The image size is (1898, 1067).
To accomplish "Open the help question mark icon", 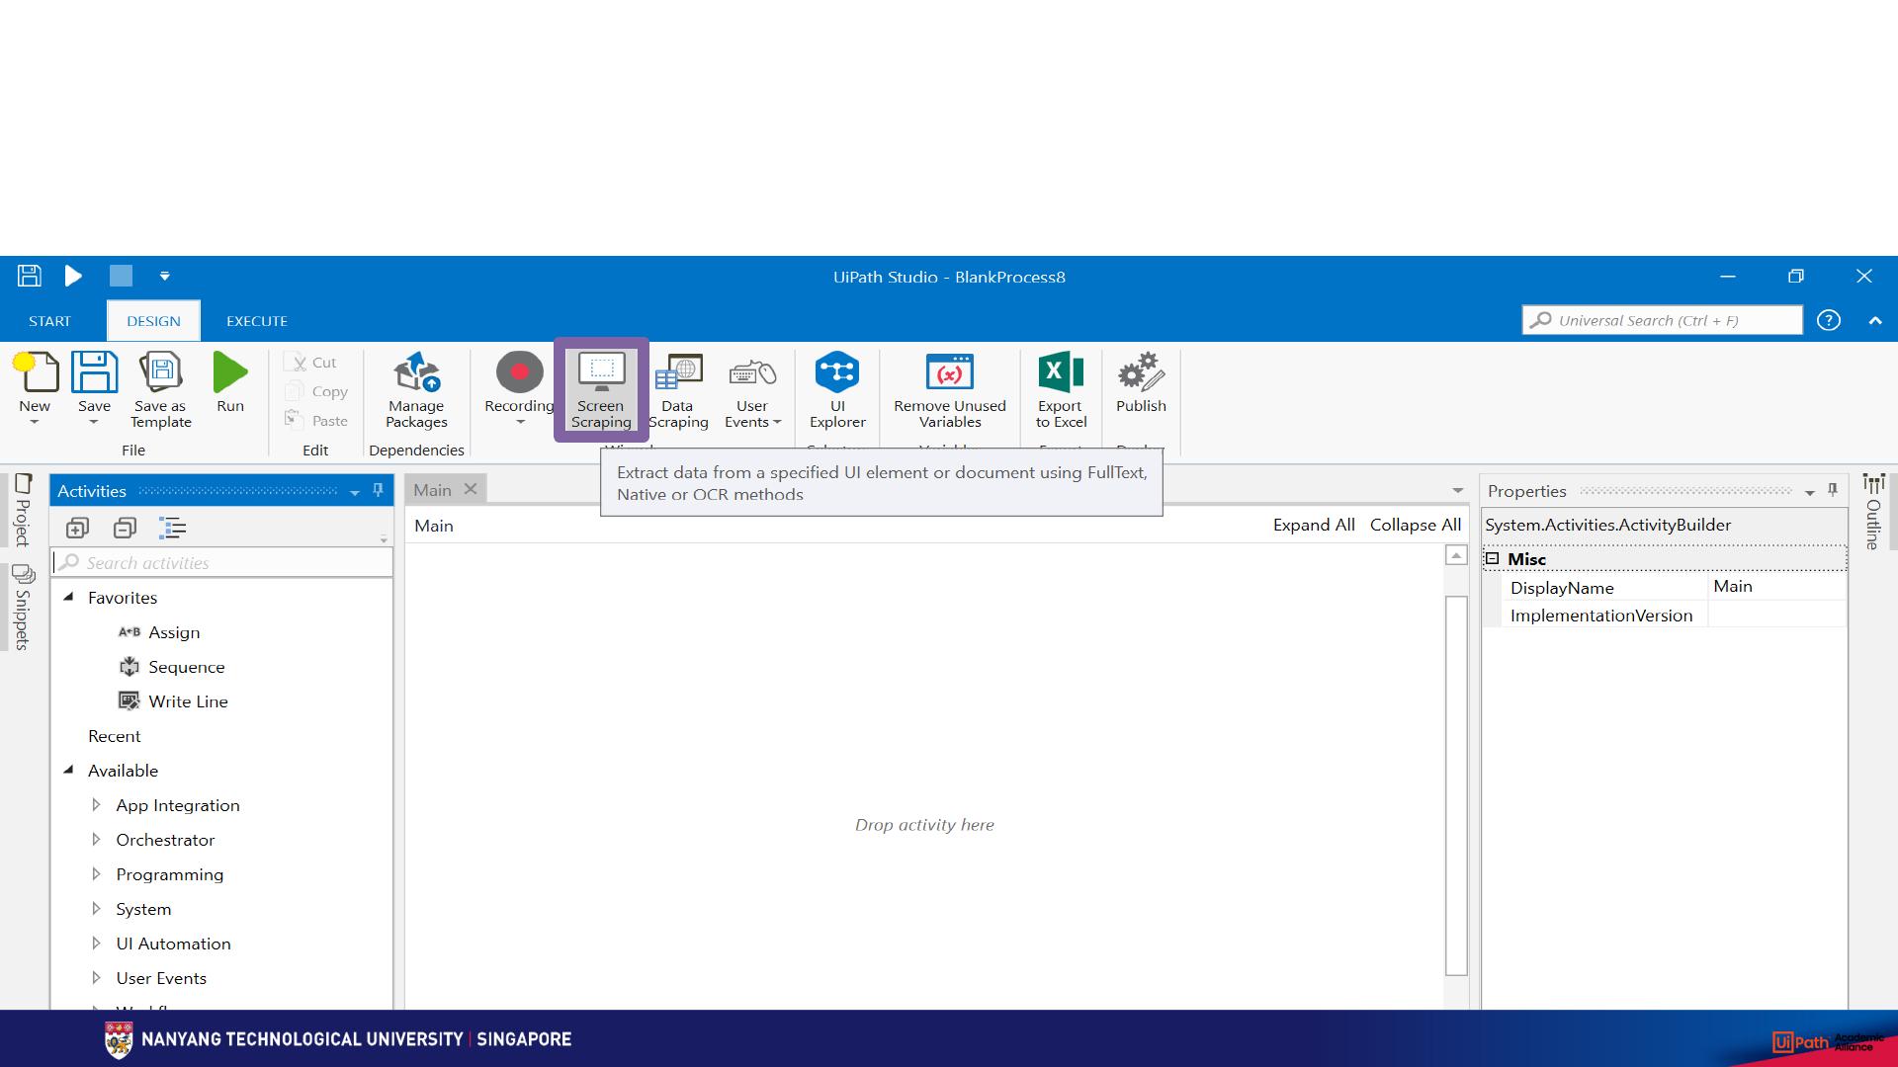I will 1829,320.
